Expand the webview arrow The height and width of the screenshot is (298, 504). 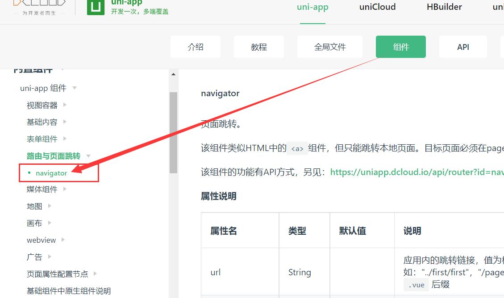(x=63, y=240)
